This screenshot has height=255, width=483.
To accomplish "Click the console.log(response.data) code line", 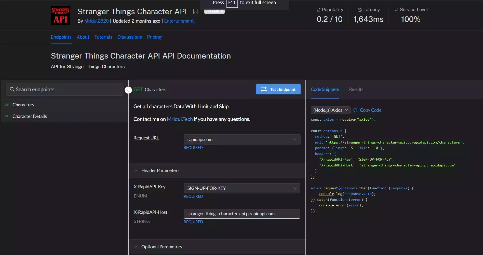I will (x=347, y=194).
